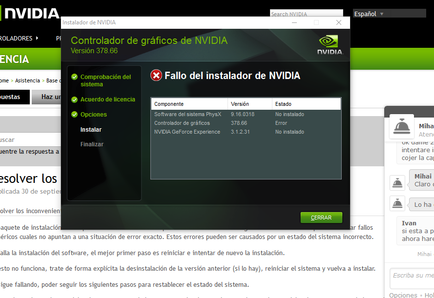Click the Search NVIDIA field on the website
Screen dimensions: 434x298
307,13
